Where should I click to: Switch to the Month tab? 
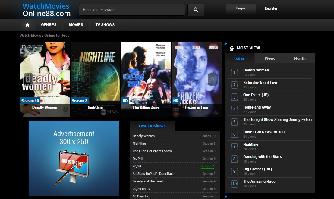click(x=300, y=58)
